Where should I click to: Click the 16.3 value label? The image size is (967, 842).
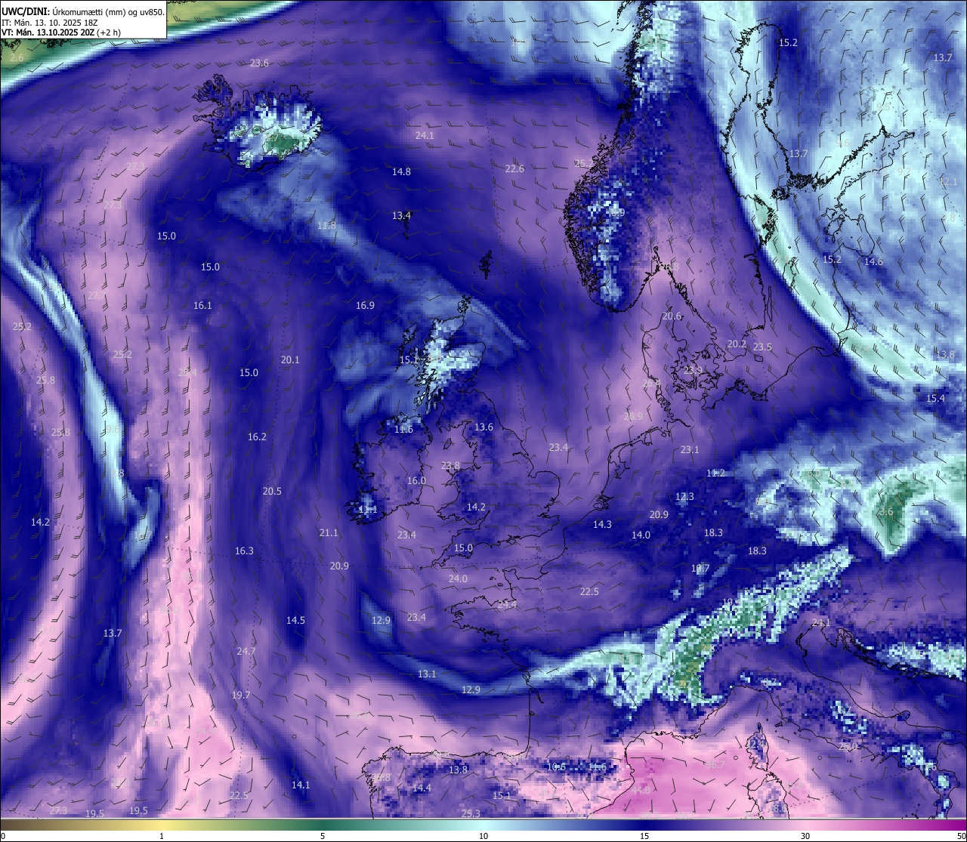tap(244, 551)
